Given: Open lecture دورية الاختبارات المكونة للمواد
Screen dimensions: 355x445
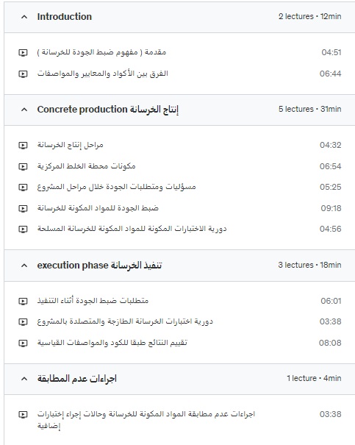Looking at the screenshot, I should click(x=132, y=229).
